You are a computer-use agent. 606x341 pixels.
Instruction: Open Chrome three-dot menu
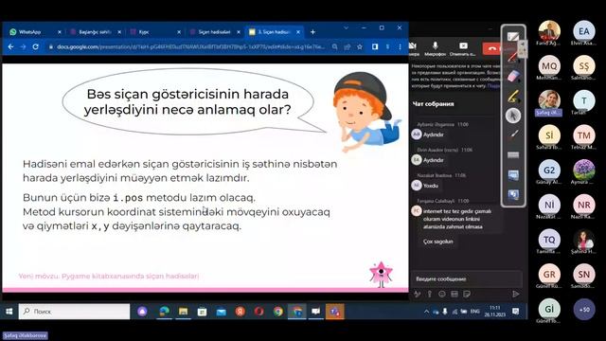(400, 46)
